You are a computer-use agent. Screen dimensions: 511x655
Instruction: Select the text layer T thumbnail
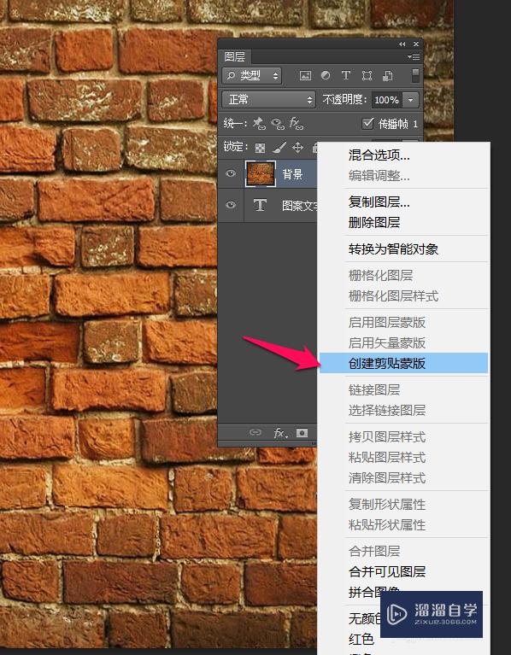coord(260,205)
